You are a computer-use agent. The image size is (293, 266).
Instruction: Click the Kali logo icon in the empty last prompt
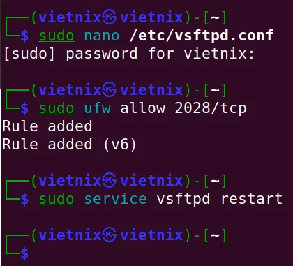pos(110,235)
